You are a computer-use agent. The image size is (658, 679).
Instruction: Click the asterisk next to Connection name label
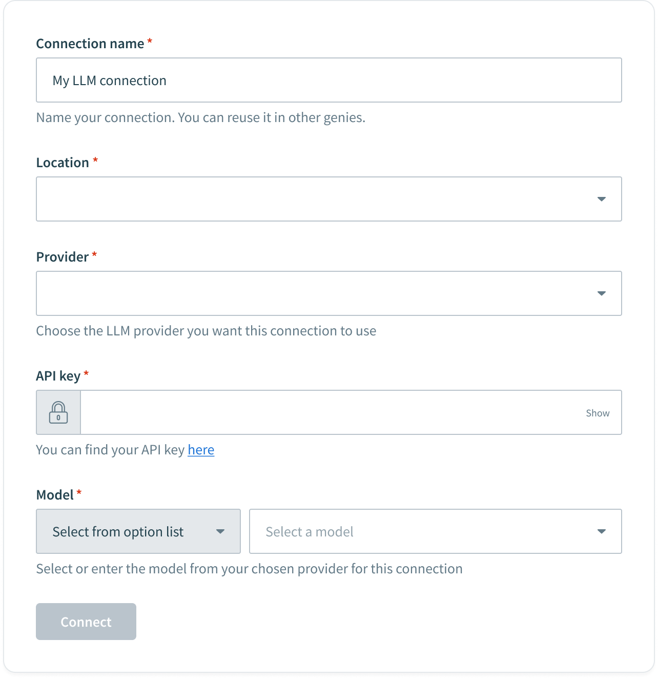point(149,43)
